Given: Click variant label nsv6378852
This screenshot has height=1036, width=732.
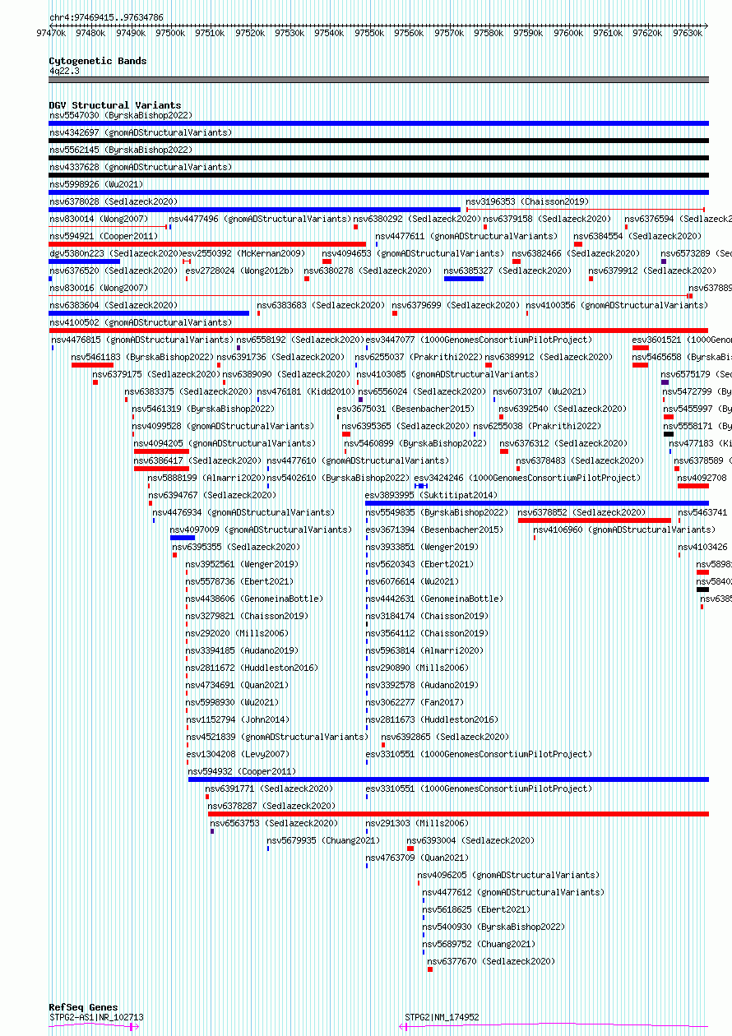Looking at the screenshot, I should click(581, 512).
